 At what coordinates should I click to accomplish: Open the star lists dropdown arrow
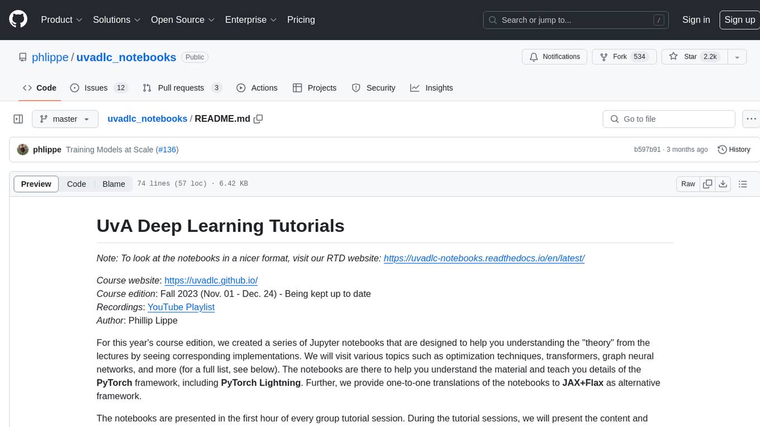[x=737, y=57]
